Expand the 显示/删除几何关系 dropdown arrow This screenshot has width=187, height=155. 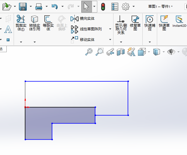click(121, 42)
